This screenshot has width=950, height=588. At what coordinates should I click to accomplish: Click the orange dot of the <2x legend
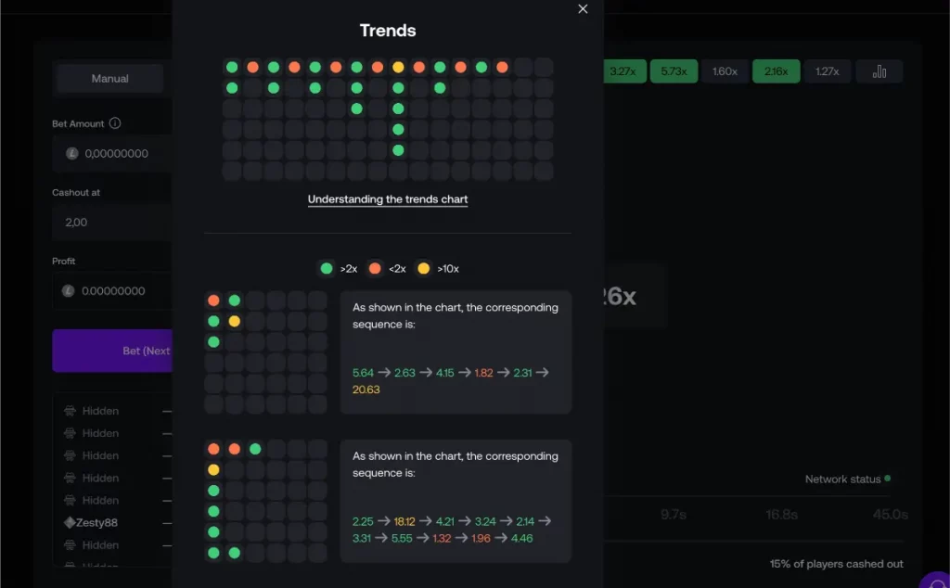pyautogui.click(x=375, y=268)
